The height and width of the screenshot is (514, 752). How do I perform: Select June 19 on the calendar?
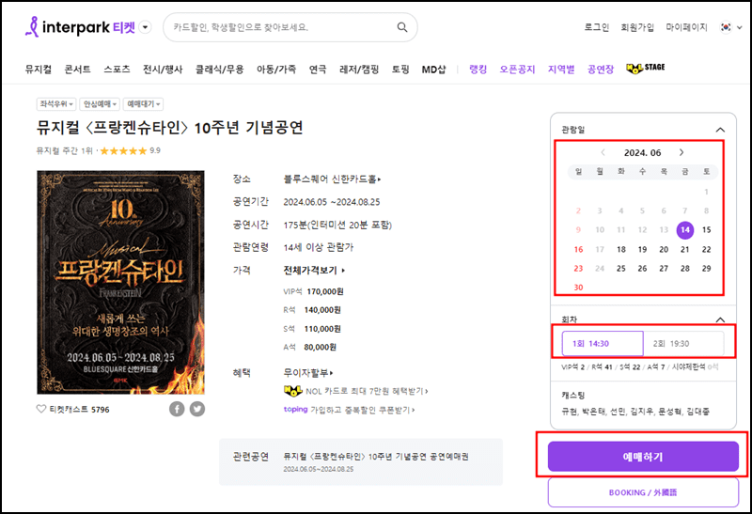(642, 249)
